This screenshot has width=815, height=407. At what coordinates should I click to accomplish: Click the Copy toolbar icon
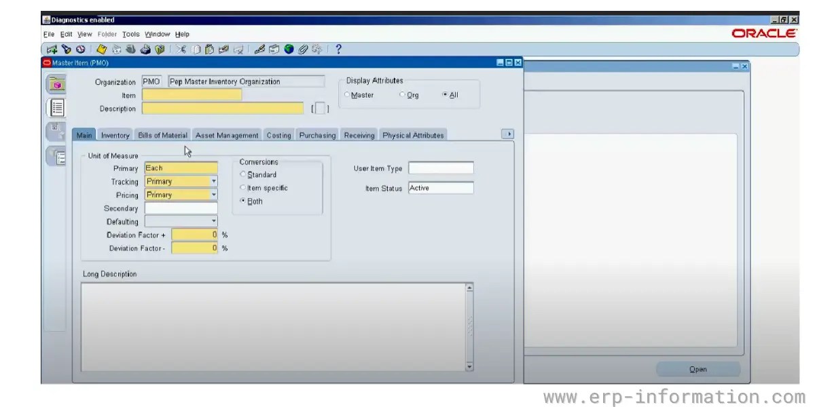[198, 48]
